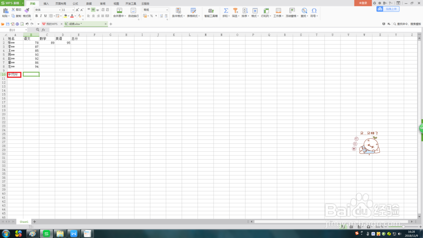423x238 pixels.
Task: Click the Cut (剪切) scissors icon
Action: tap(13, 10)
